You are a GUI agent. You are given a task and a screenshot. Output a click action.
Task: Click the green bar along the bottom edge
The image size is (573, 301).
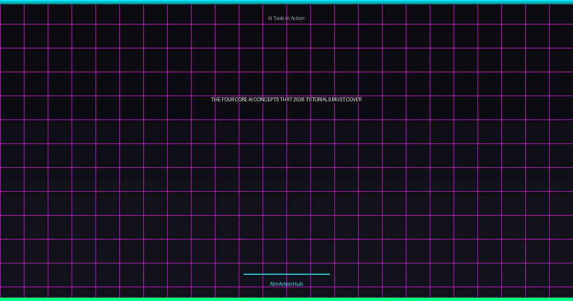286,299
